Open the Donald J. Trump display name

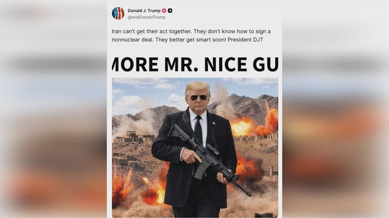(144, 11)
